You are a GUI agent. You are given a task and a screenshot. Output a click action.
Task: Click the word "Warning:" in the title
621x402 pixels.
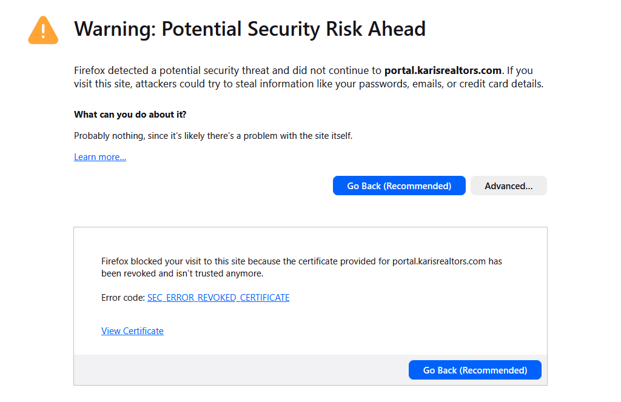tap(116, 28)
